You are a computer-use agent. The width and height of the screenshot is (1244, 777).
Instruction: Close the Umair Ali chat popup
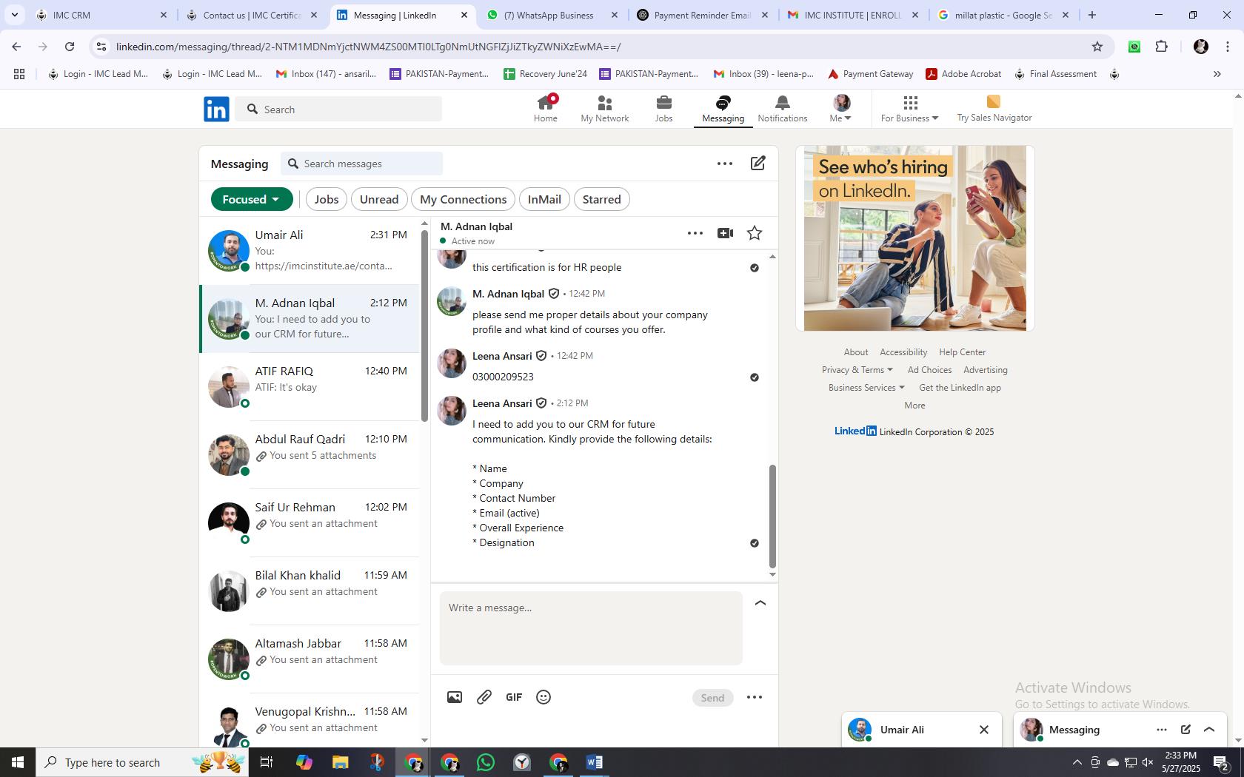click(984, 730)
